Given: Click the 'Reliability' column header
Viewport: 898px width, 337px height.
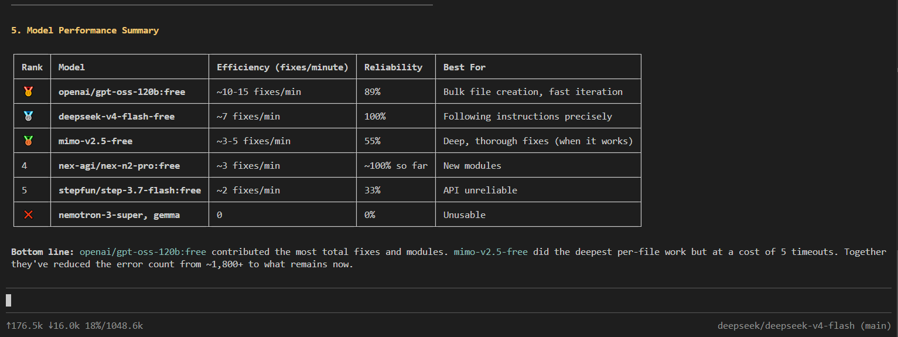Looking at the screenshot, I should click(x=393, y=67).
